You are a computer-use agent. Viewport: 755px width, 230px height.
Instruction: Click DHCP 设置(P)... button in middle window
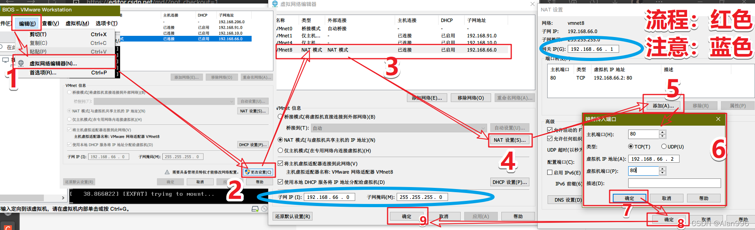[x=509, y=182]
